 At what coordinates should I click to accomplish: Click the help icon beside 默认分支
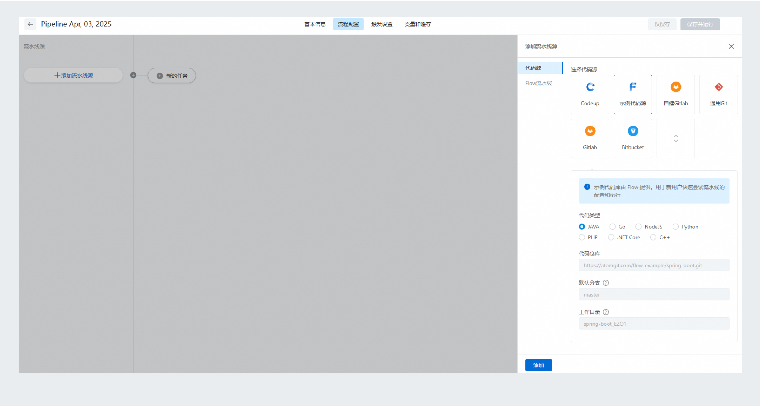coord(606,283)
